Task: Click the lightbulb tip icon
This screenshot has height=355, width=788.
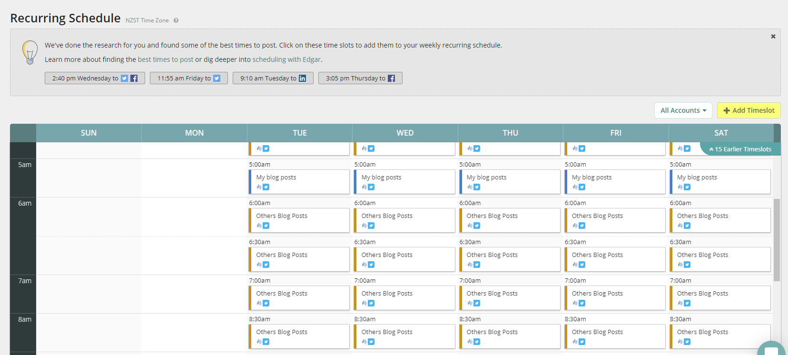Action: pyautogui.click(x=30, y=52)
